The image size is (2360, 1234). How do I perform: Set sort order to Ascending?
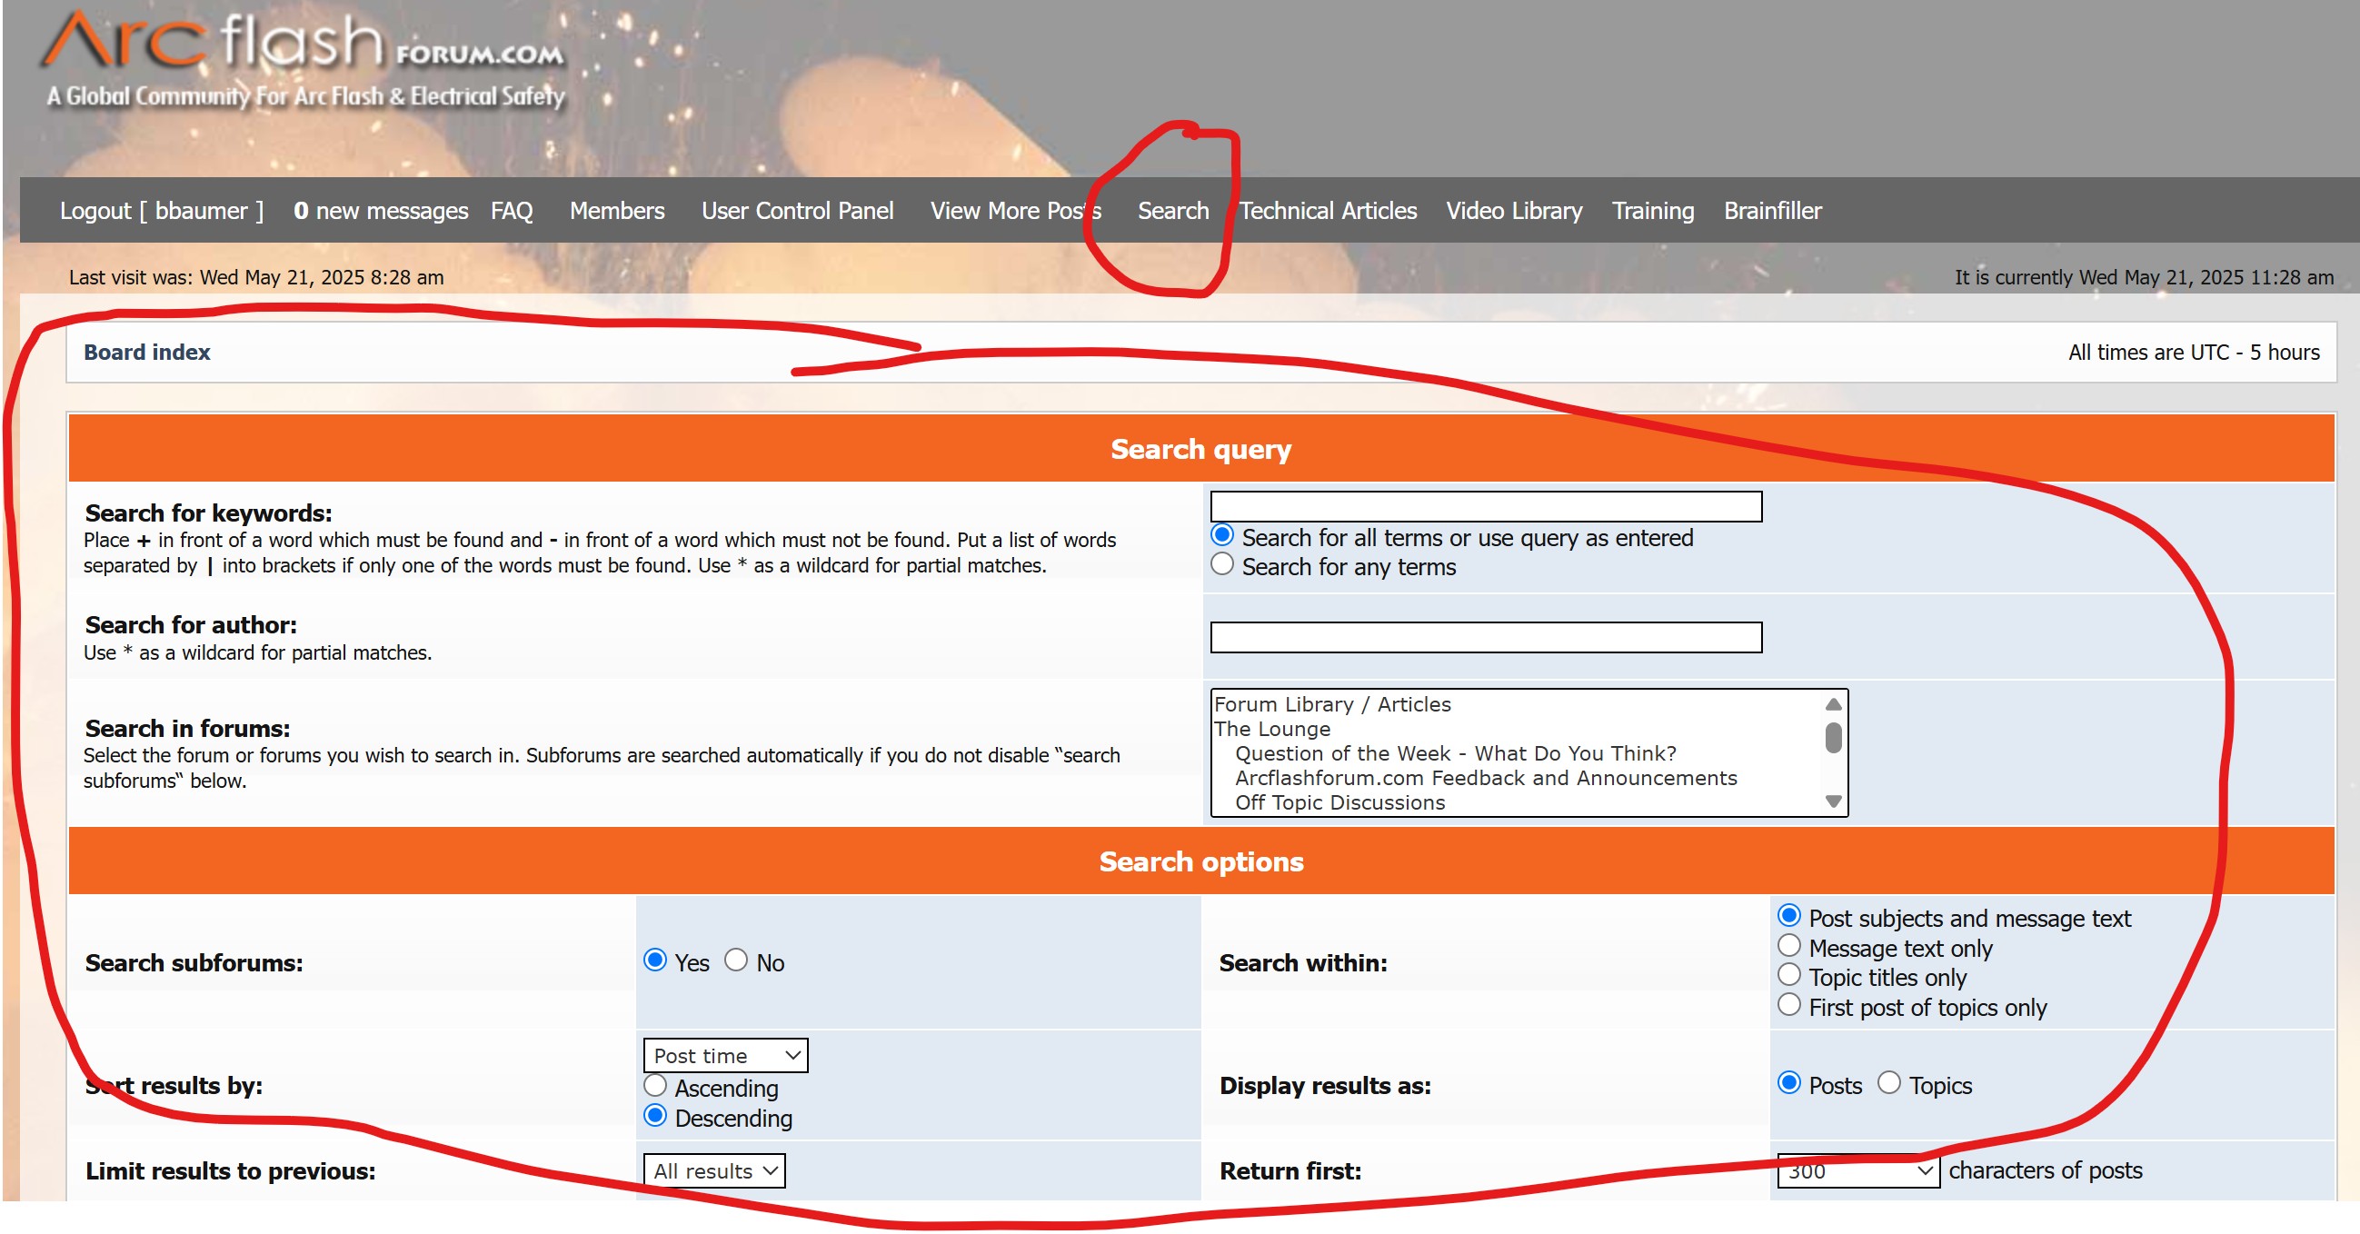pyautogui.click(x=655, y=1087)
